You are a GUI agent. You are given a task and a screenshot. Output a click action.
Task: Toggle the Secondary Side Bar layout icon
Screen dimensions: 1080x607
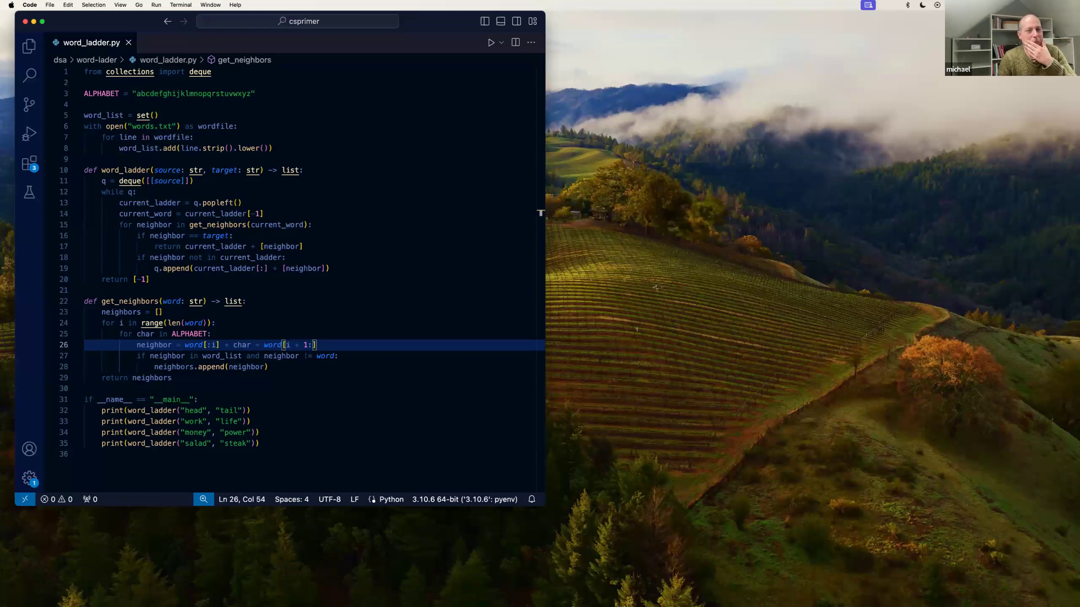tap(517, 21)
